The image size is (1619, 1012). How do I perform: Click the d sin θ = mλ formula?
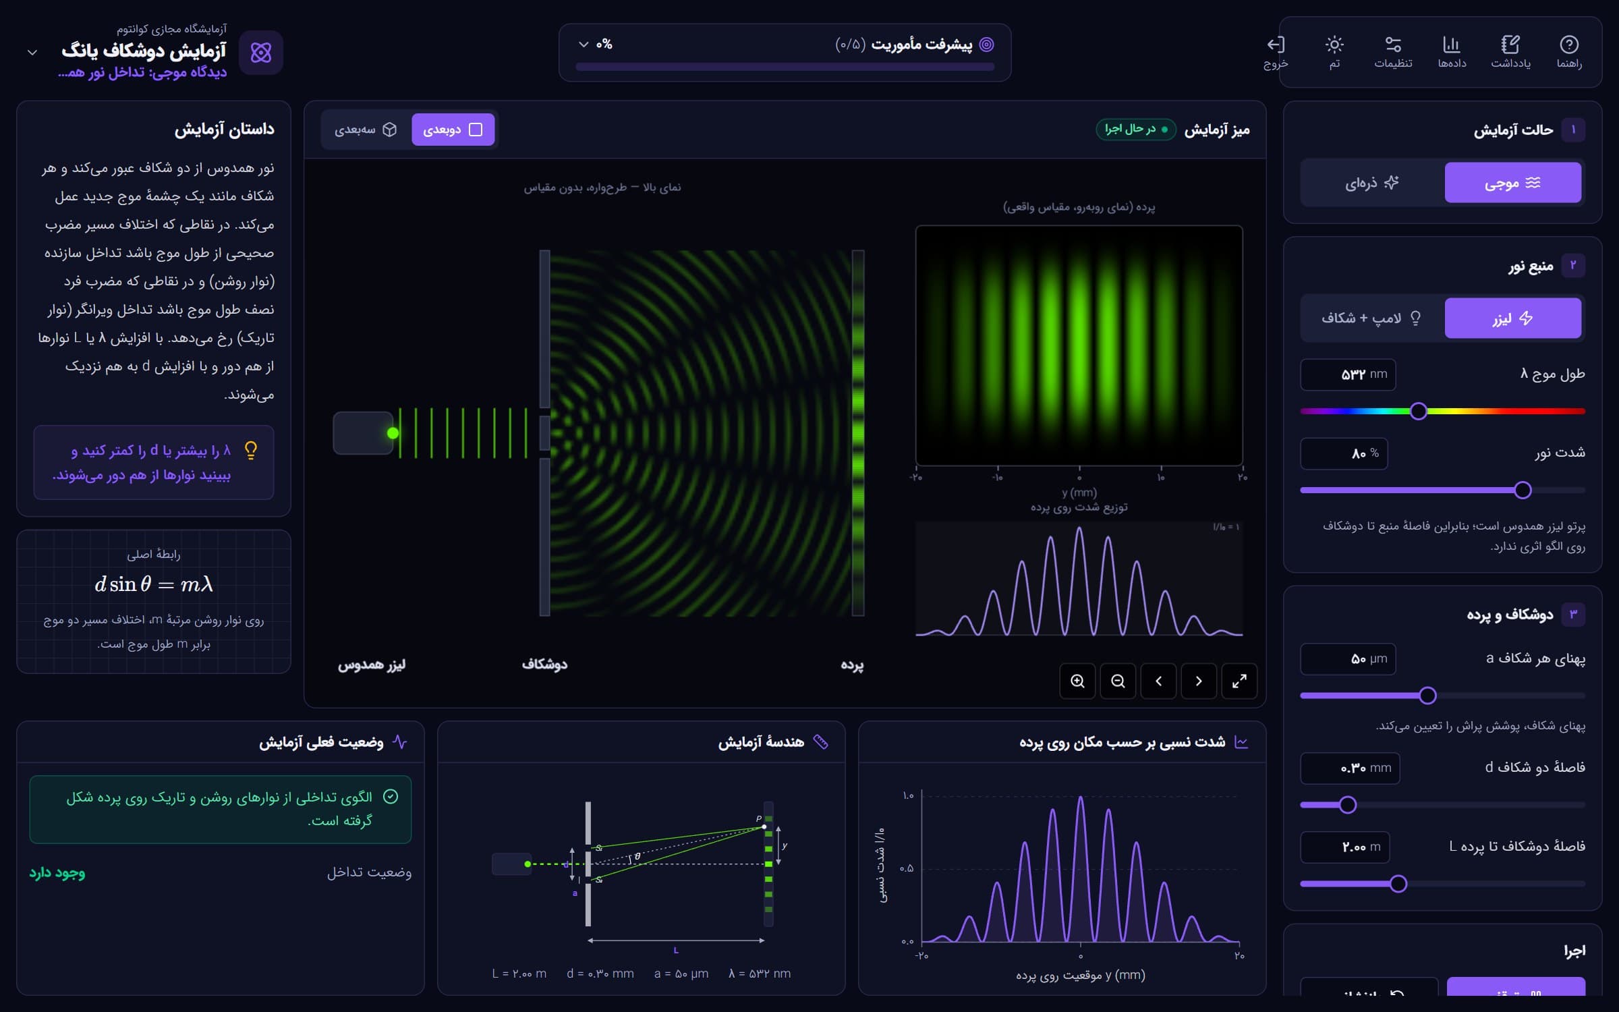pos(154,584)
